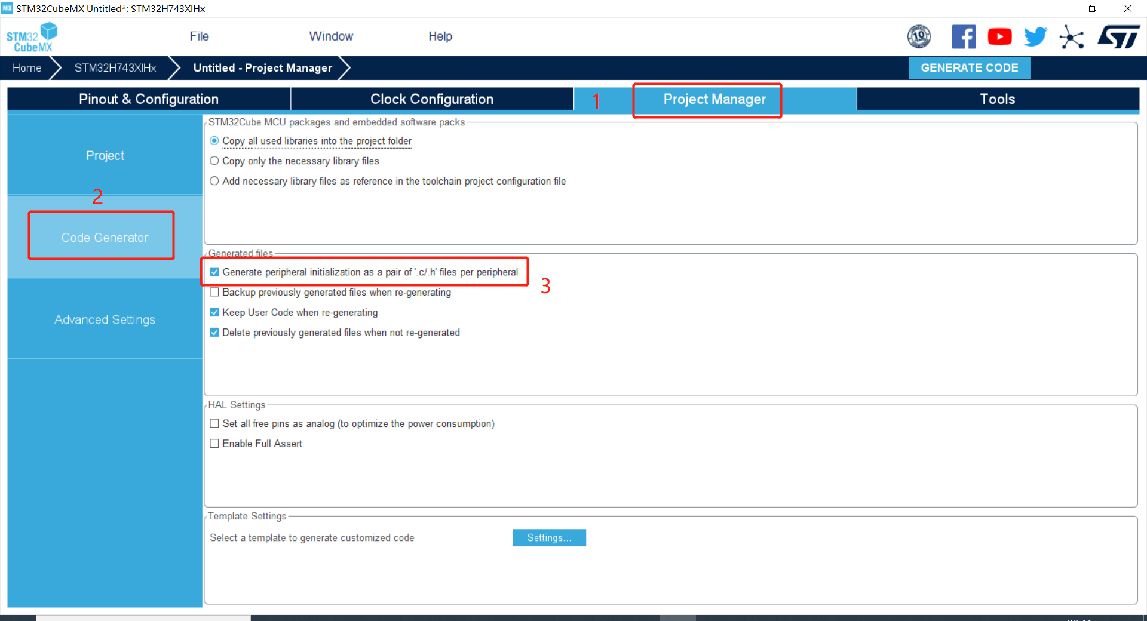Enable 'Set all free pins as analog'

214,423
